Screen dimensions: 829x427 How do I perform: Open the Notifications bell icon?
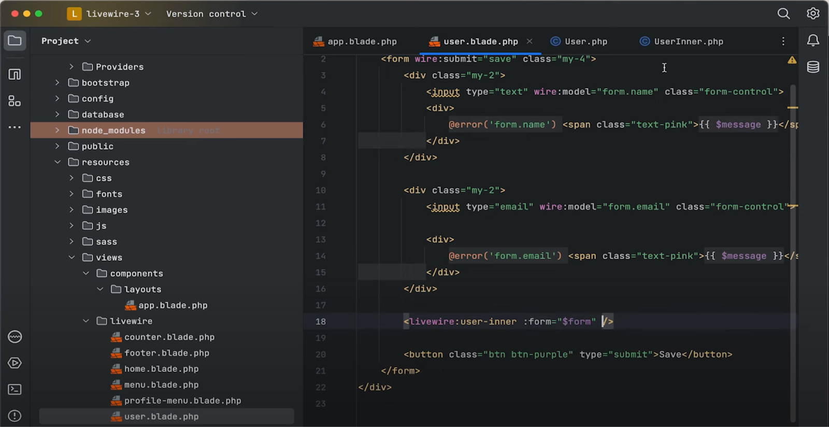click(813, 40)
